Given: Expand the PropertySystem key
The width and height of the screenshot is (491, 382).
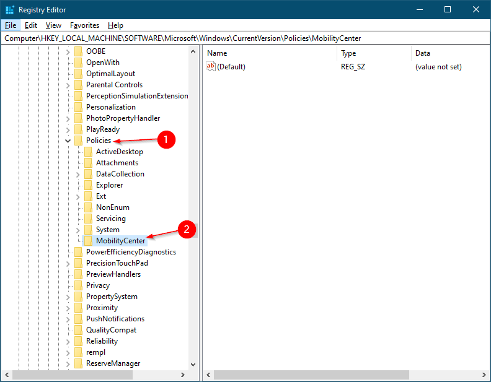Looking at the screenshot, I should pyautogui.click(x=68, y=297).
